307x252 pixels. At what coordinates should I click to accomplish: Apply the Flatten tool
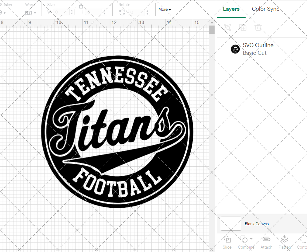pos(284,242)
